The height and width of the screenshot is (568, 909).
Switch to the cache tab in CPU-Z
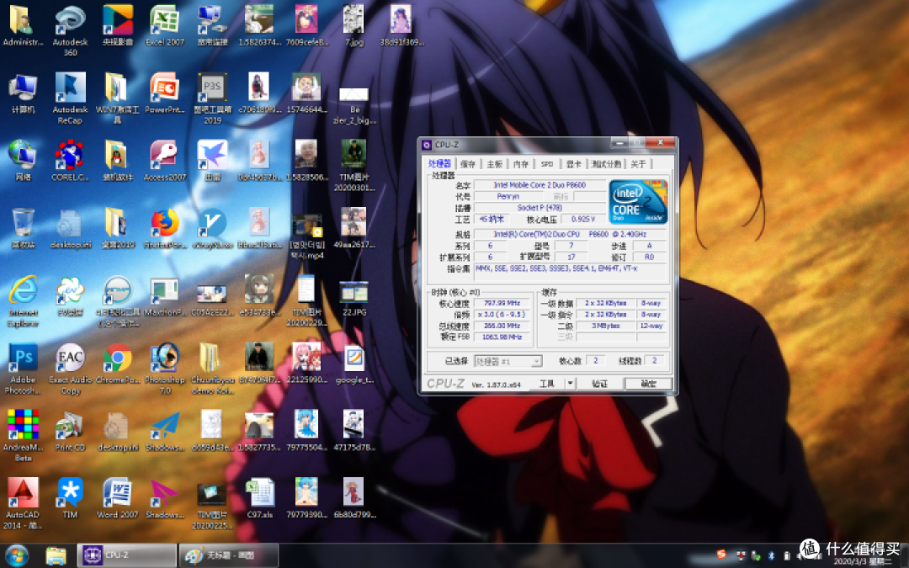(468, 164)
